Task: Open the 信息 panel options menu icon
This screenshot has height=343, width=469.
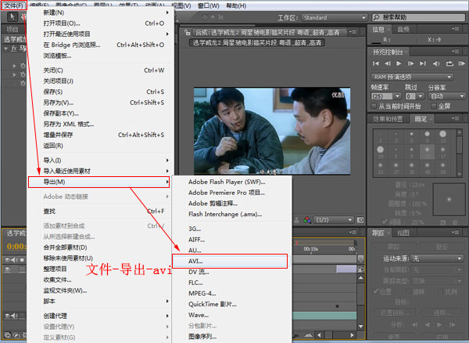Action: 456,29
